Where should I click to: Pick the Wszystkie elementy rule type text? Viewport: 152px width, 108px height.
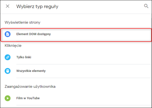(x=31, y=71)
